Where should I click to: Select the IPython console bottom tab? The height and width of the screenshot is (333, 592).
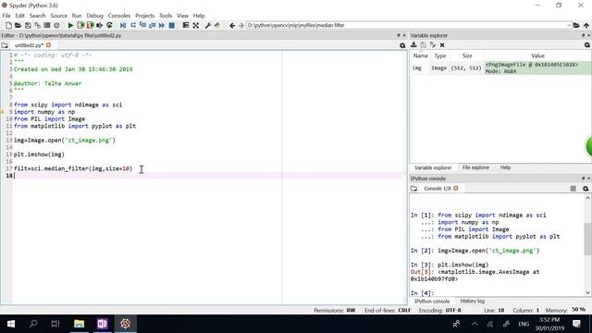click(432, 301)
